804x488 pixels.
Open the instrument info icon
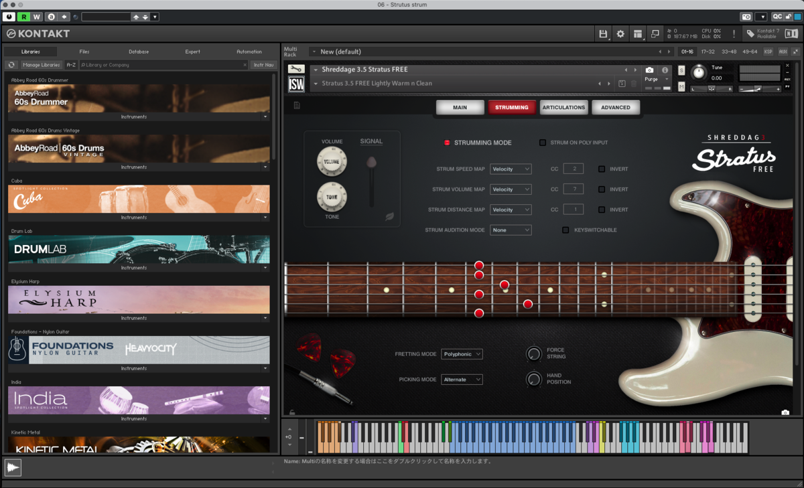tap(665, 70)
